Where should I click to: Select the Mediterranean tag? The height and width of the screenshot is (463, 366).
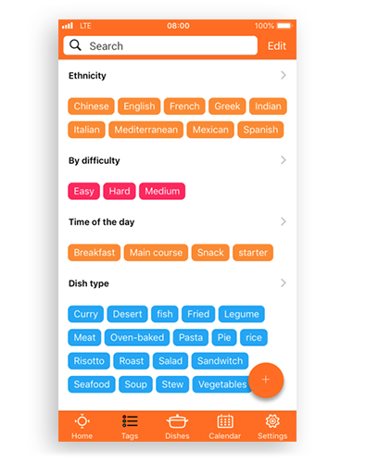tap(145, 130)
